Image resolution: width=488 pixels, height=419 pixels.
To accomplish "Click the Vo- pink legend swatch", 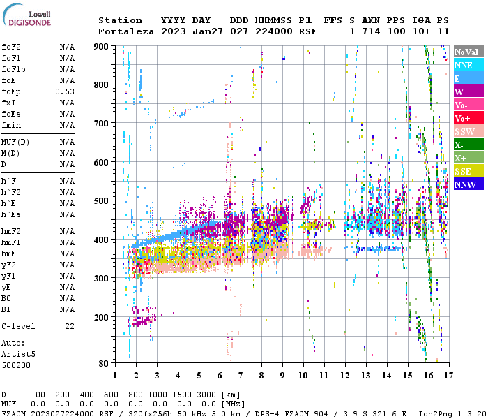I will 468,105.
